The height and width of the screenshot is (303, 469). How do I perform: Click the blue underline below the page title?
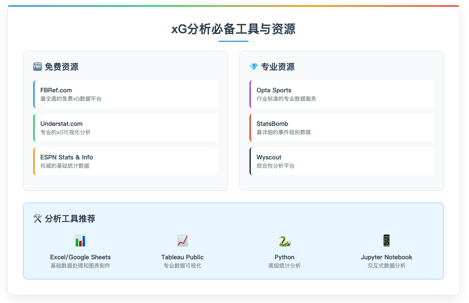(234, 41)
